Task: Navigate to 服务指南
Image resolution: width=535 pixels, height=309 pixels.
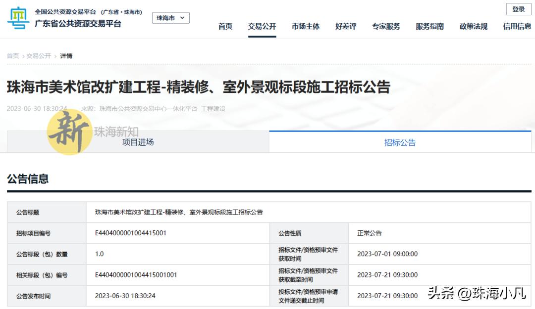Action: (429, 27)
